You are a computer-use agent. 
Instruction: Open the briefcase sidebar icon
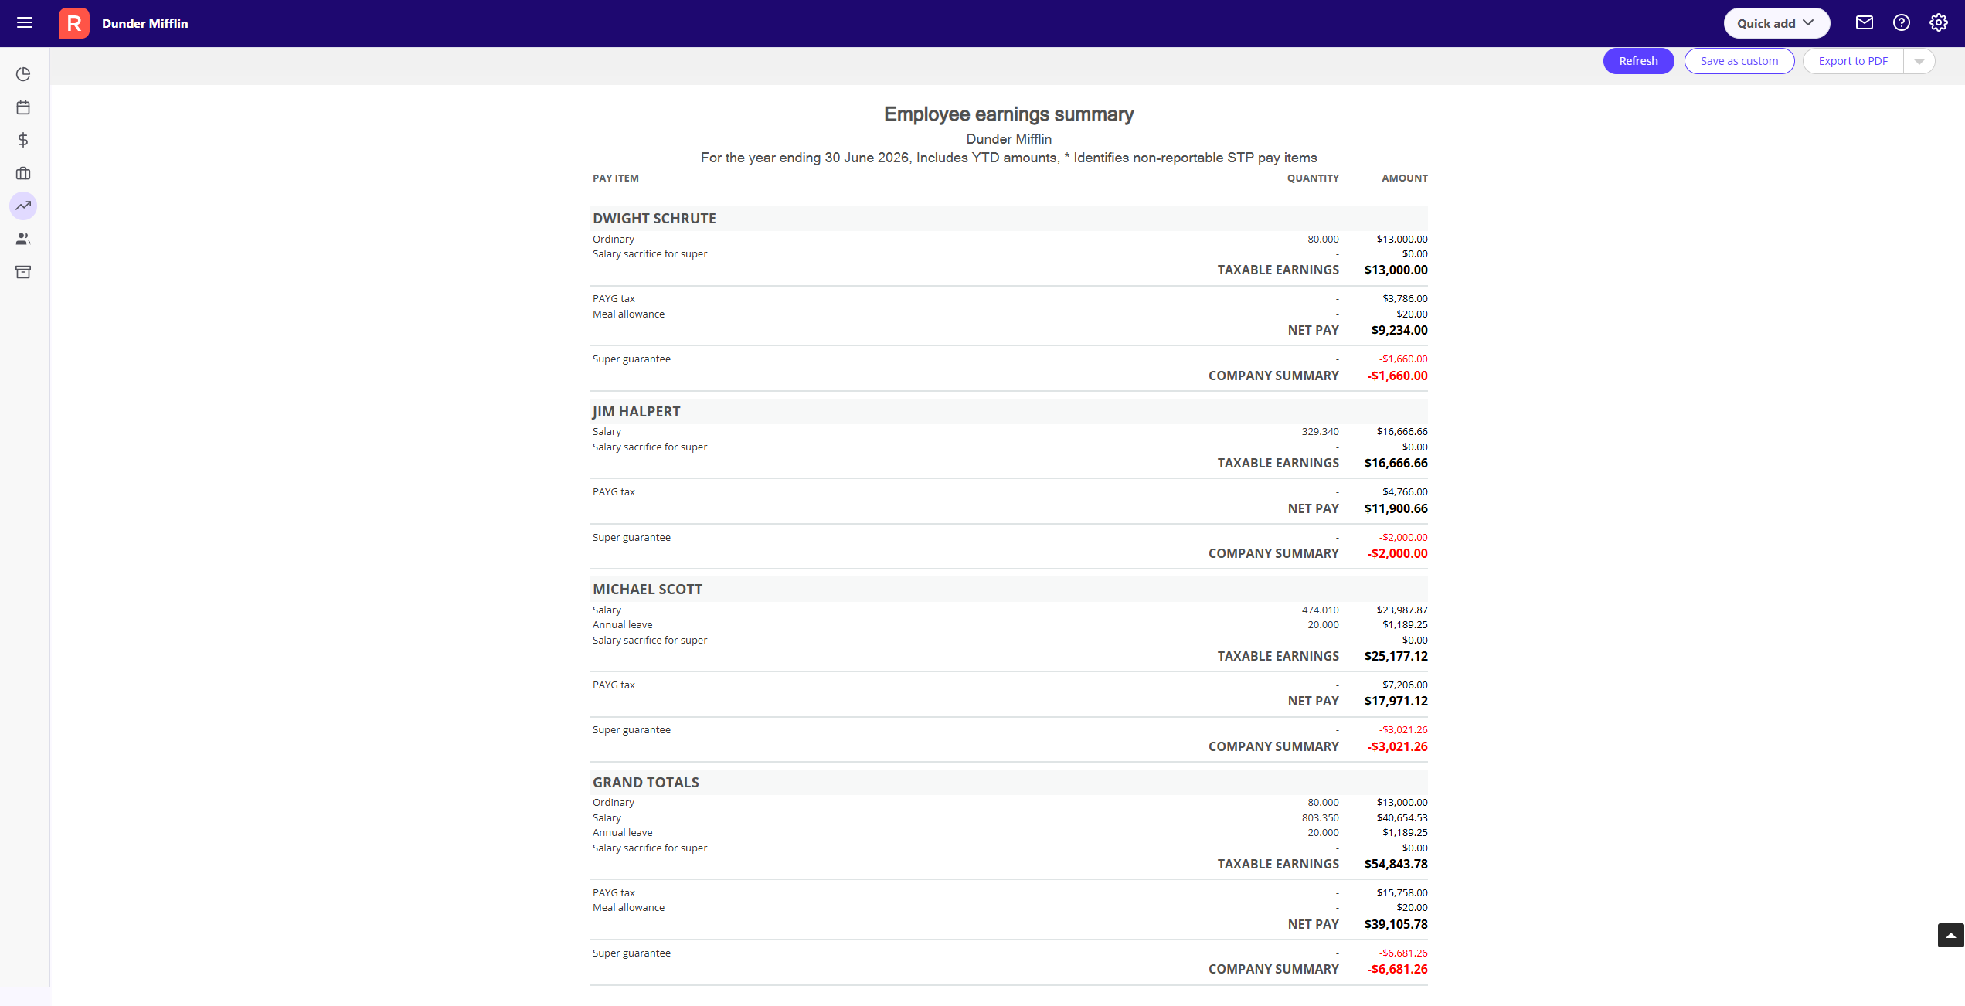coord(23,173)
